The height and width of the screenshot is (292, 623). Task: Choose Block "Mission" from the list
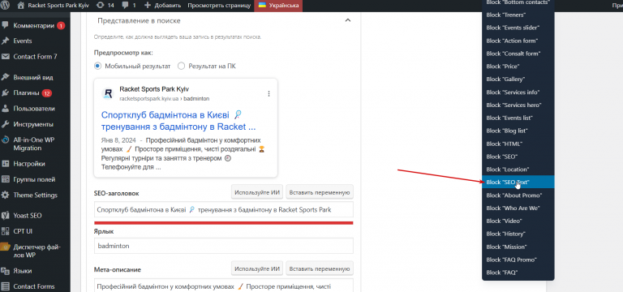tap(518, 247)
